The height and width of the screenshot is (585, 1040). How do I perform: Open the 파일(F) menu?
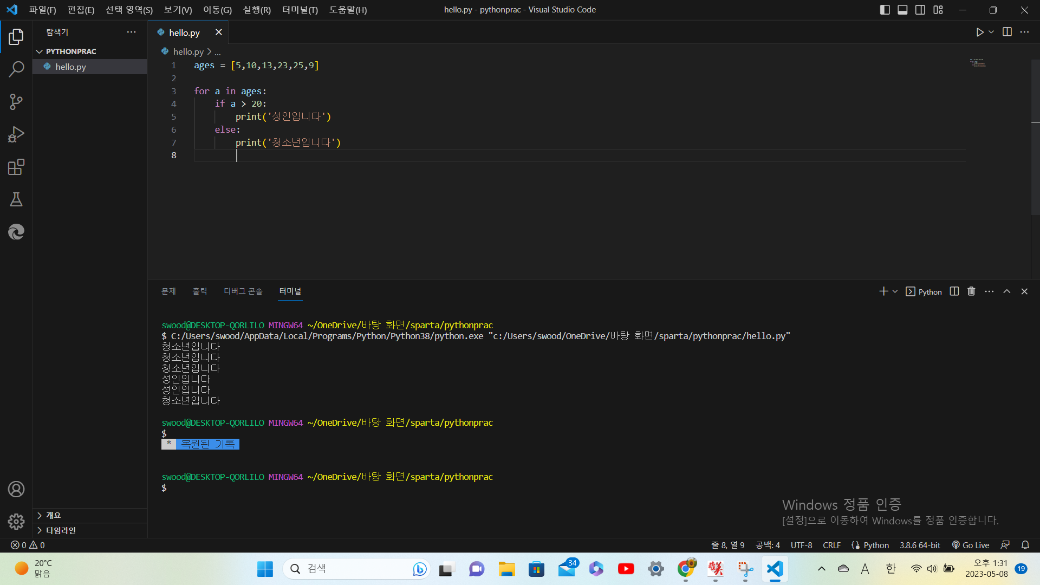(x=43, y=10)
